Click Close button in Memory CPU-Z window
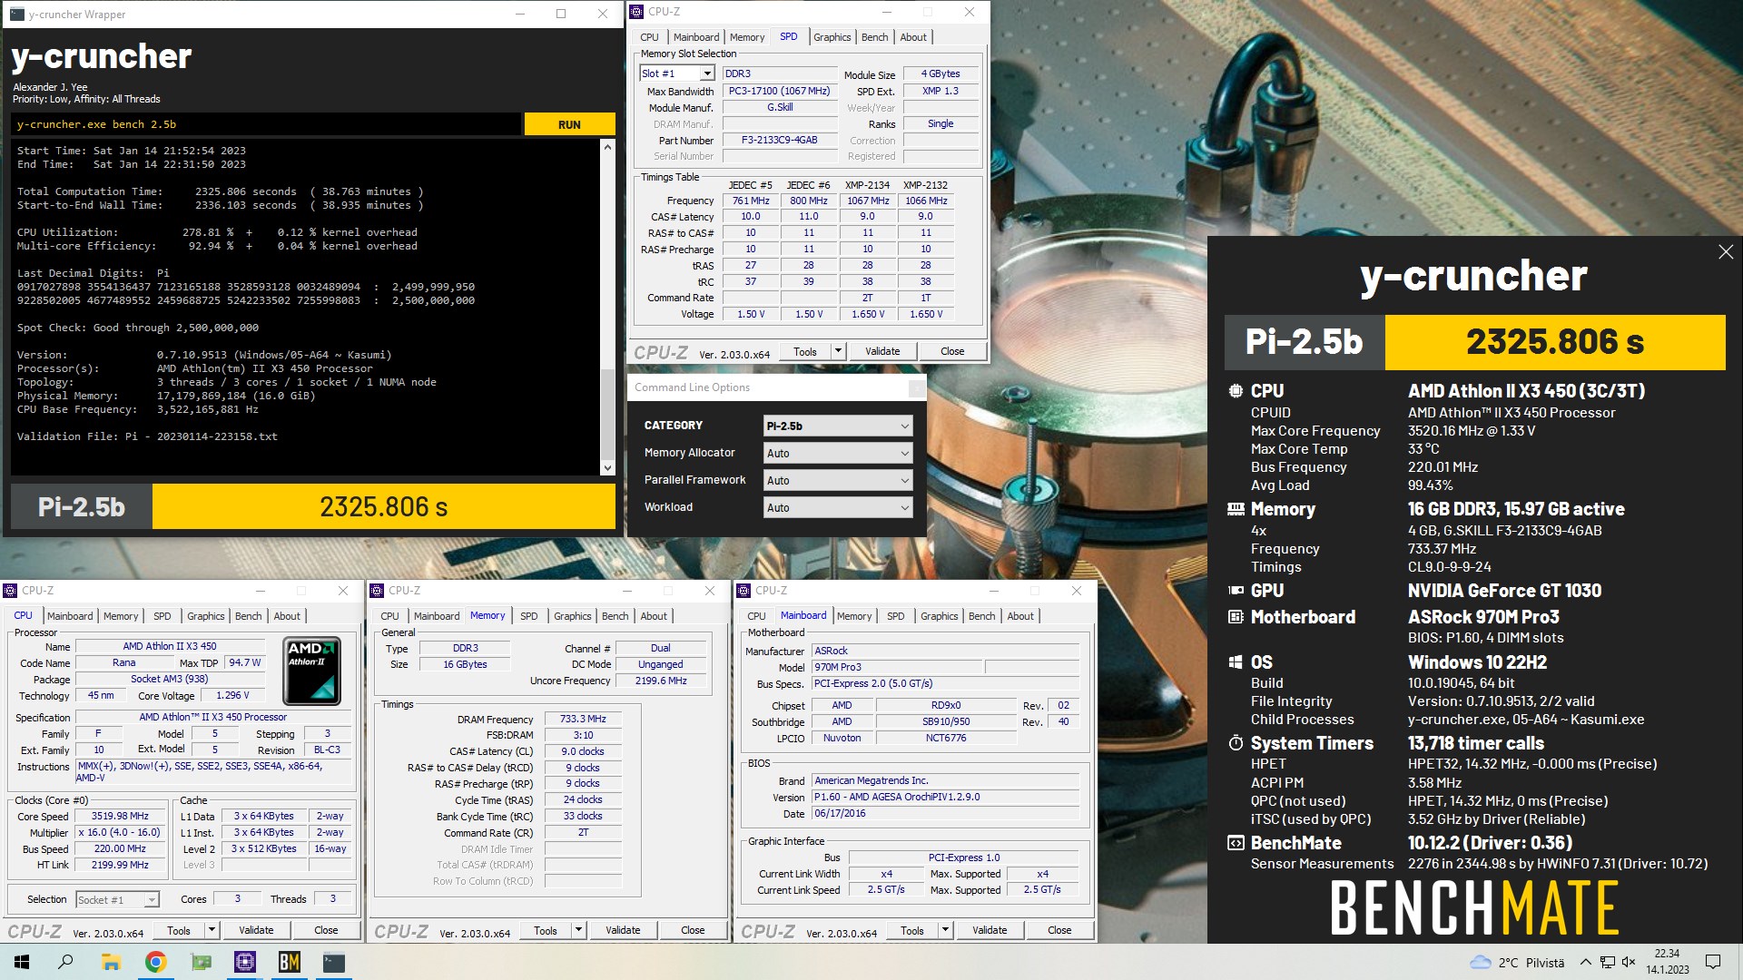This screenshot has height=980, width=1743. point(693,930)
